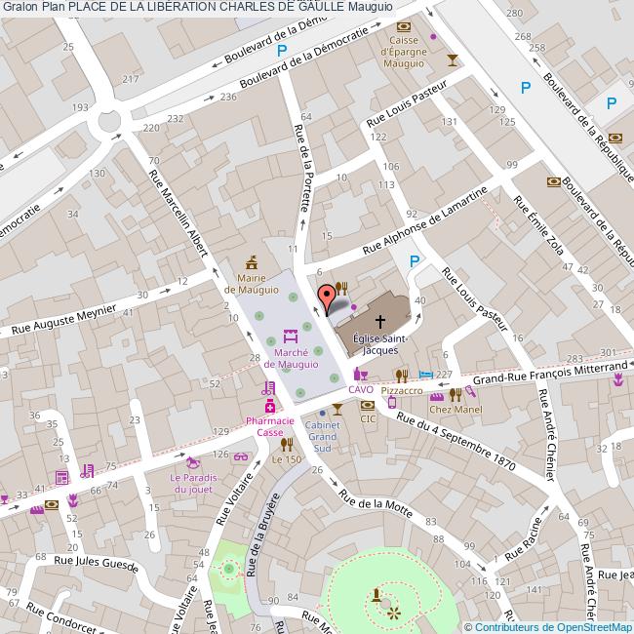Select the CAVO wine shop icon

(x=360, y=373)
